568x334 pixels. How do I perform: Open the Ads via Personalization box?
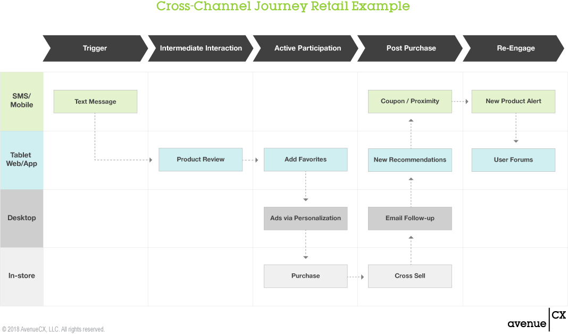point(305,219)
